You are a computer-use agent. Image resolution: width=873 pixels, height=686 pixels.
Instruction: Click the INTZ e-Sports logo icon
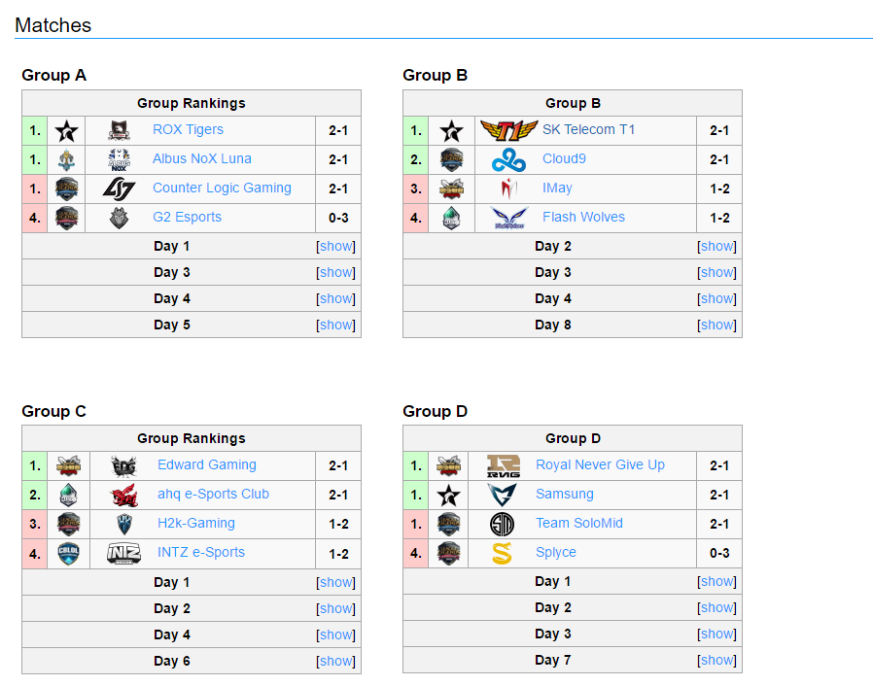click(x=123, y=554)
